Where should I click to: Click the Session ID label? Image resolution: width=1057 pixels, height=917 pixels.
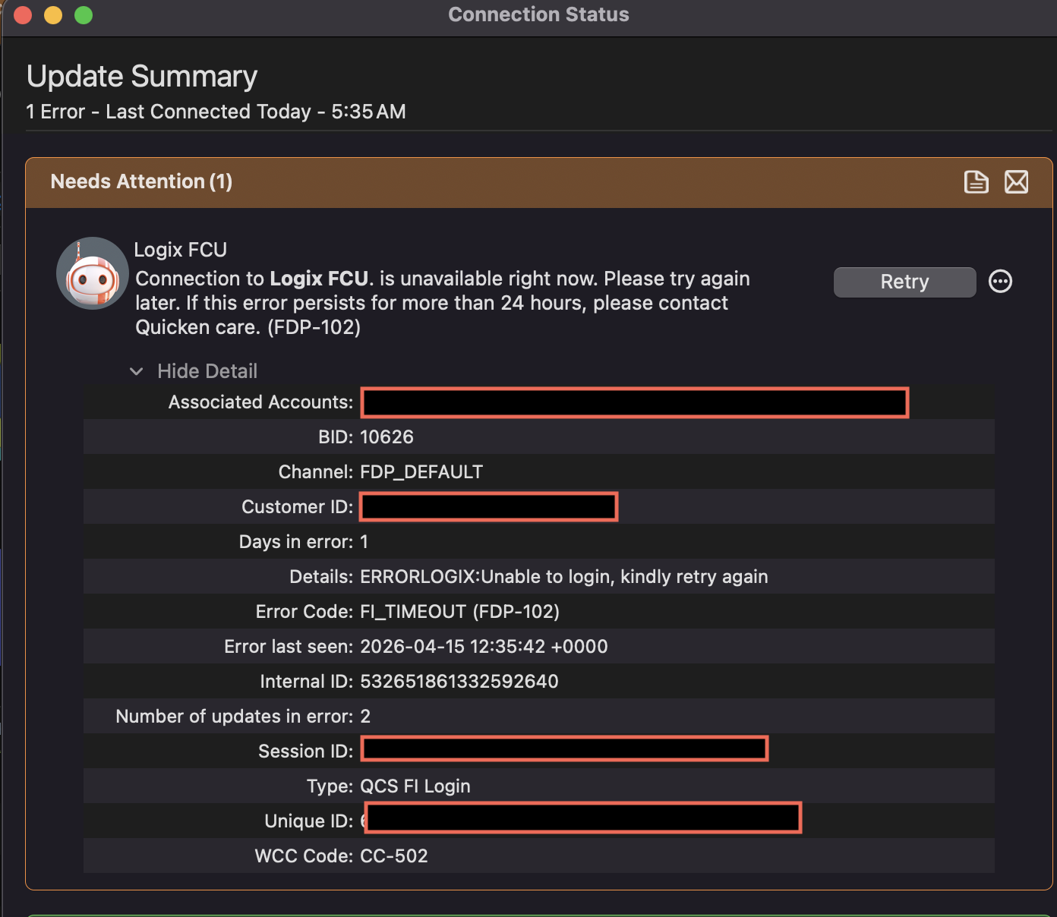(x=305, y=752)
